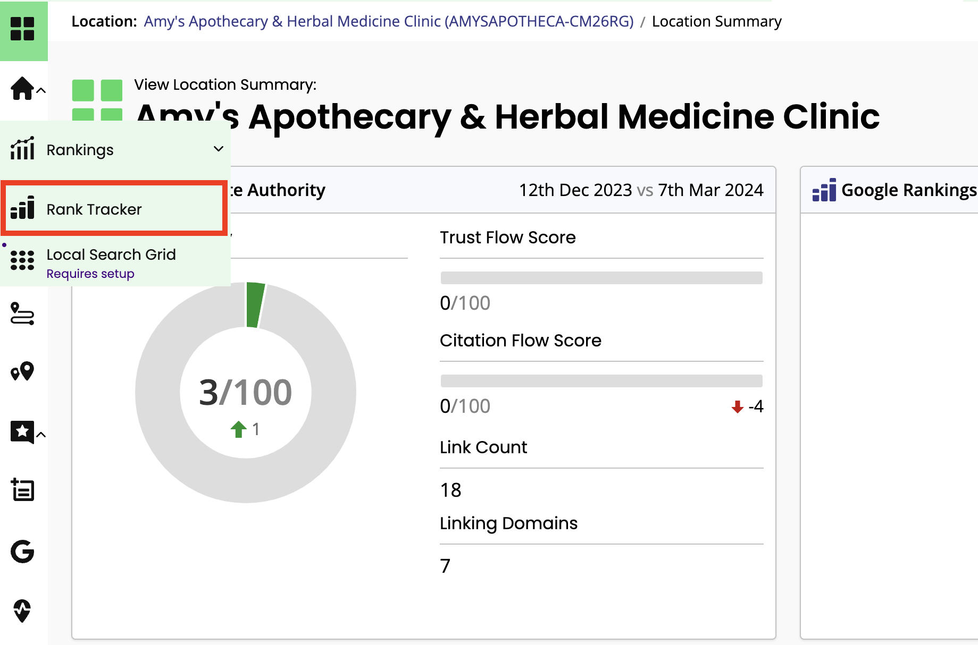This screenshot has width=978, height=645.
Task: Click the Google Rankings bar icon
Action: [x=824, y=190]
